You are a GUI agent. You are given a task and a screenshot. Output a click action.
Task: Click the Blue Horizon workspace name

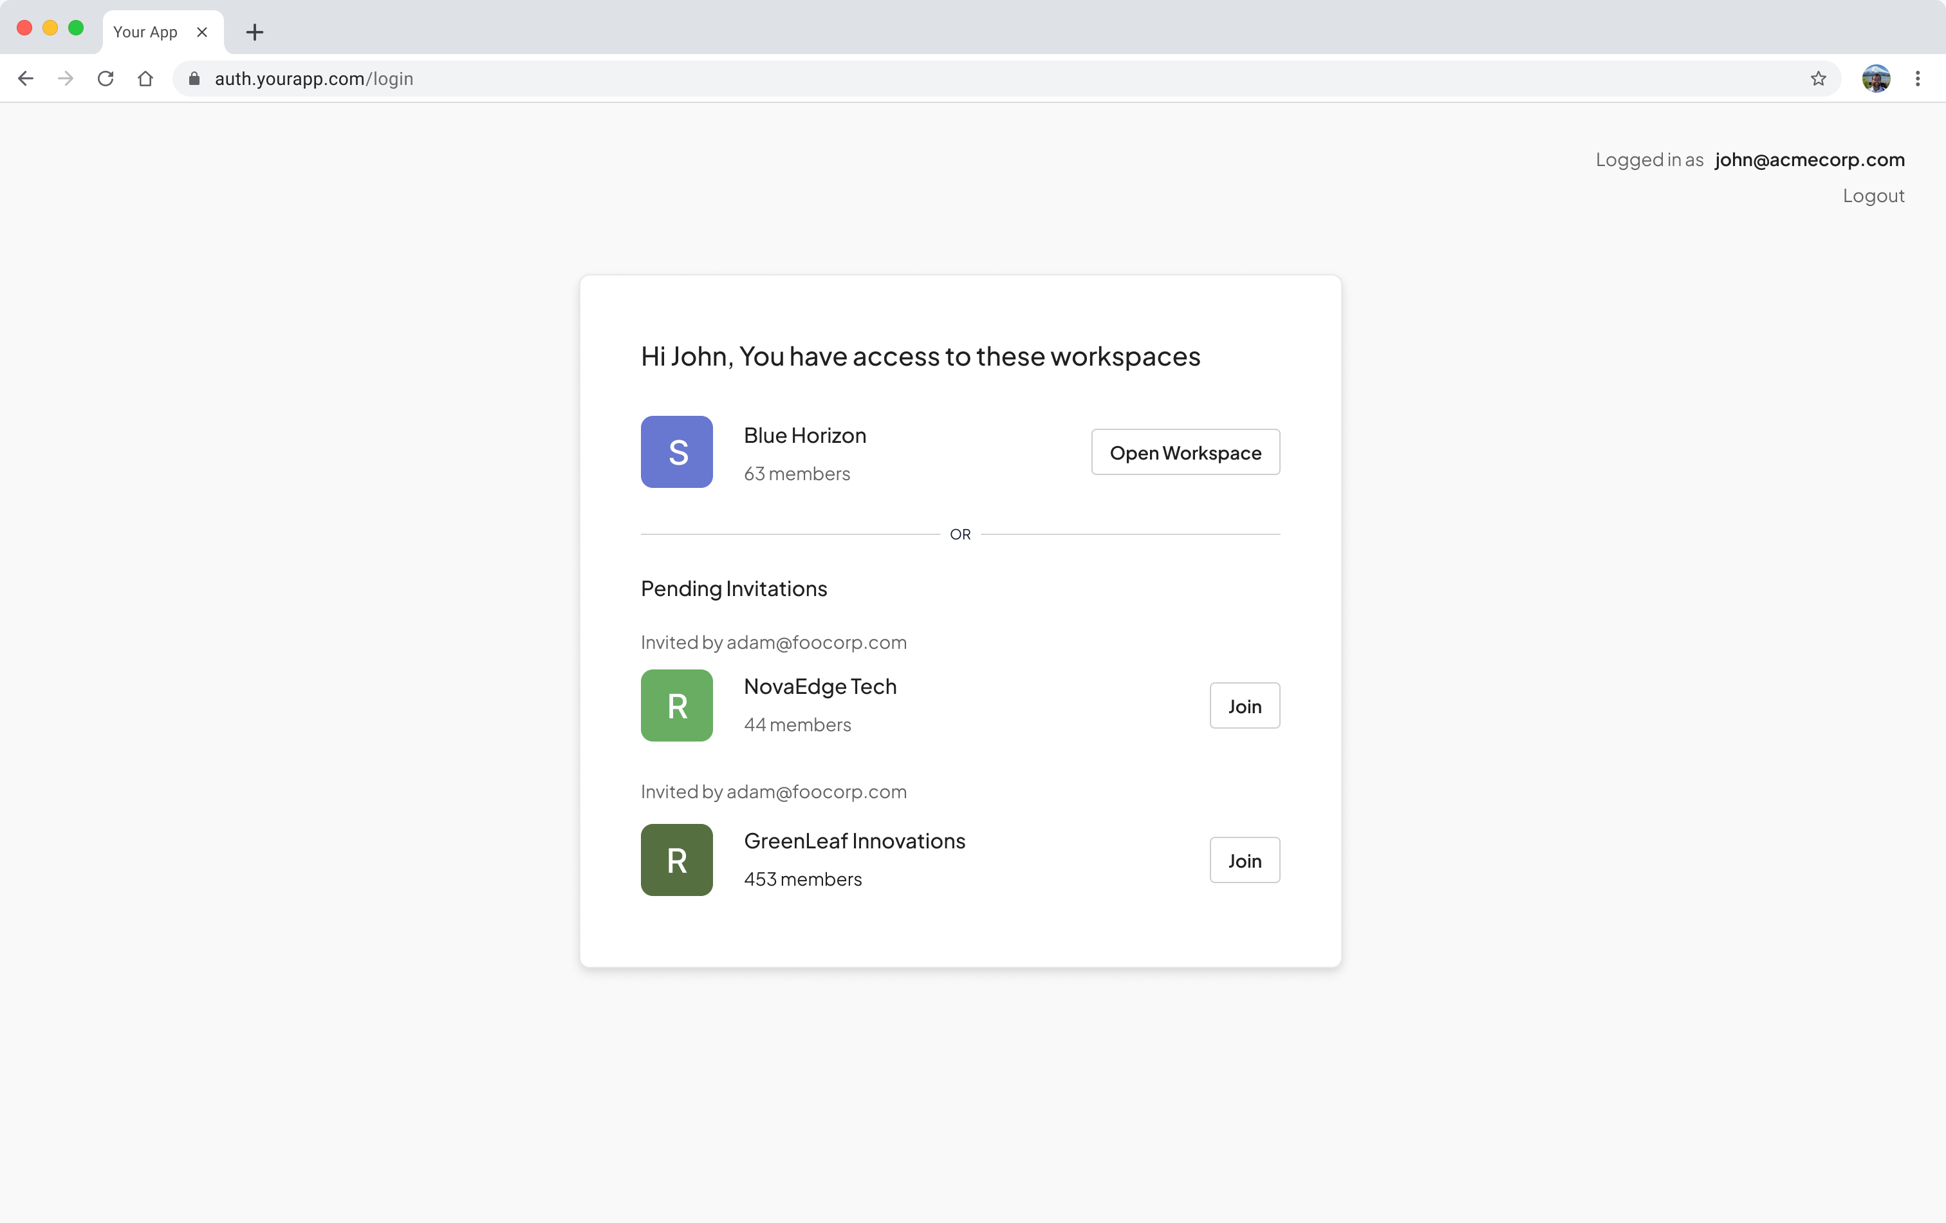point(805,435)
